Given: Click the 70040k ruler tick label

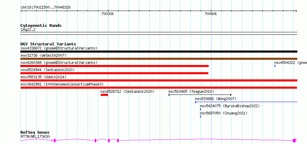Looking at the screenshot, I should point(211,14).
